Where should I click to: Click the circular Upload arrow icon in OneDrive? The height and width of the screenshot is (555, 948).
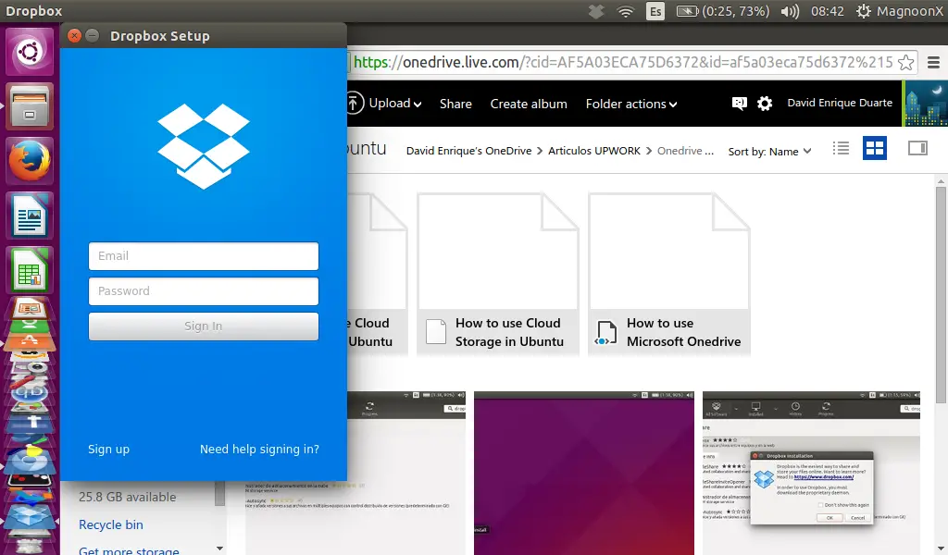pyautogui.click(x=355, y=104)
